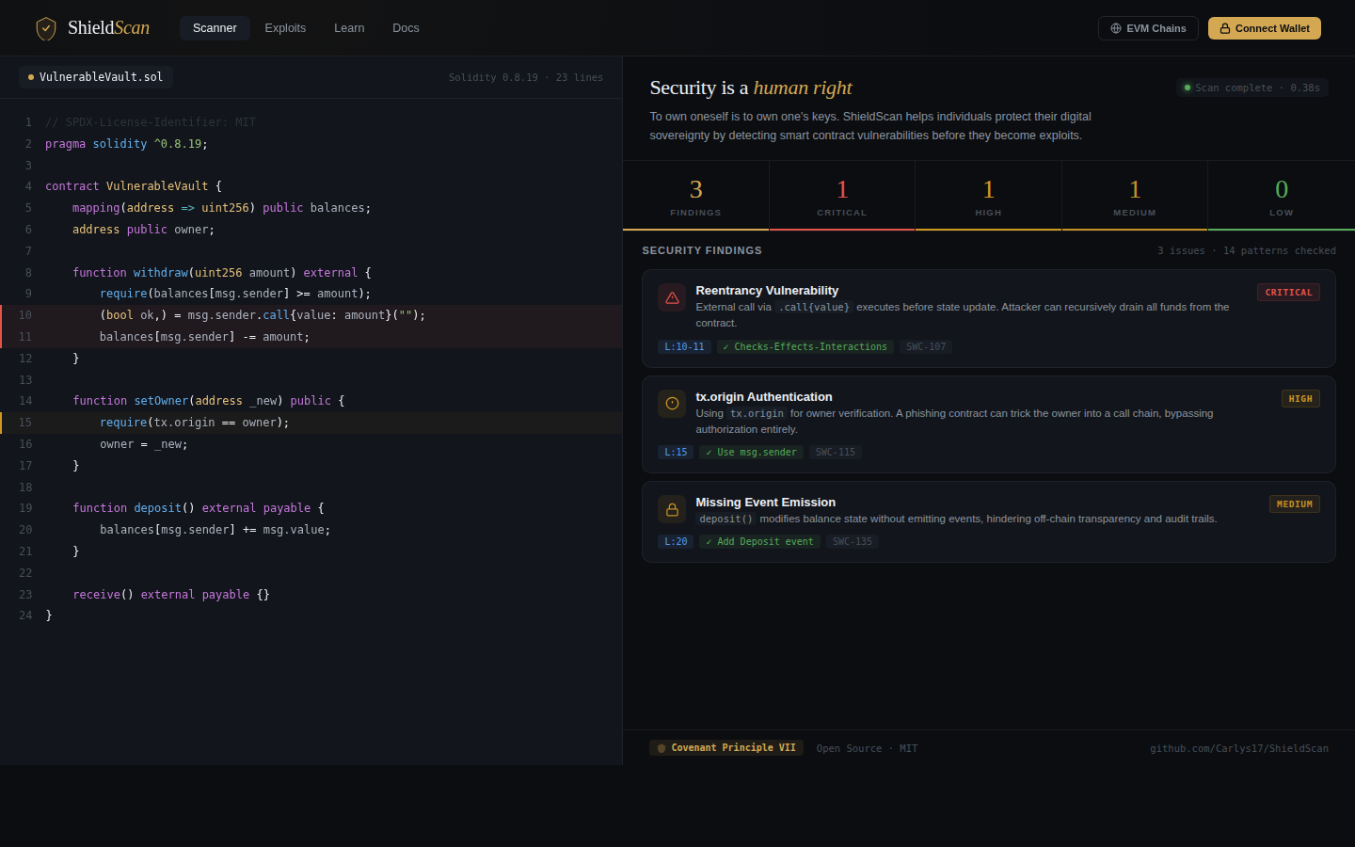1355x847 pixels.
Task: Open the Exploits tab
Action: coord(285,28)
